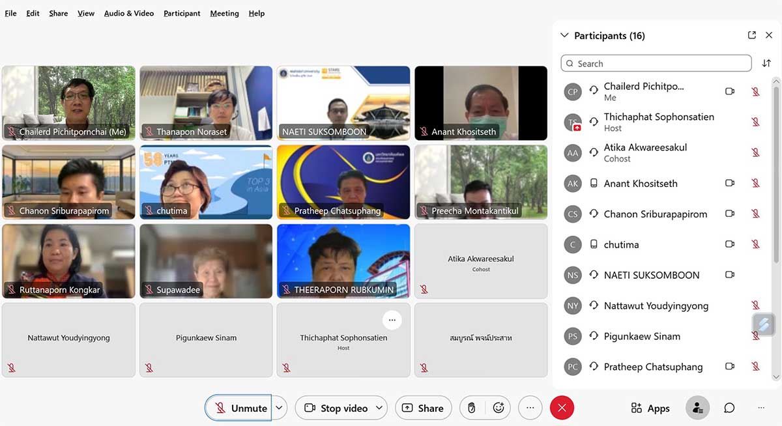The width and height of the screenshot is (782, 426).
Task: Open more options in the control bar
Action: [530, 408]
